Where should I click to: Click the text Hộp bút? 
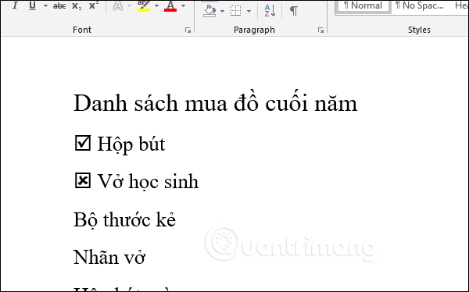pyautogui.click(x=131, y=144)
